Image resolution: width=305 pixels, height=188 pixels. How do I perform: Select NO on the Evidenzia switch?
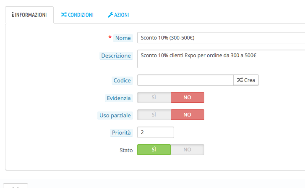tap(187, 98)
